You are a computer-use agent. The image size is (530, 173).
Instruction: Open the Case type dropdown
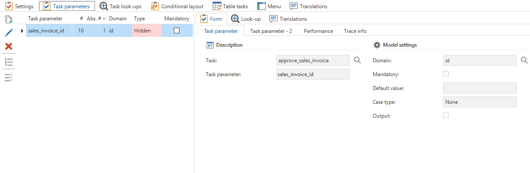479,102
